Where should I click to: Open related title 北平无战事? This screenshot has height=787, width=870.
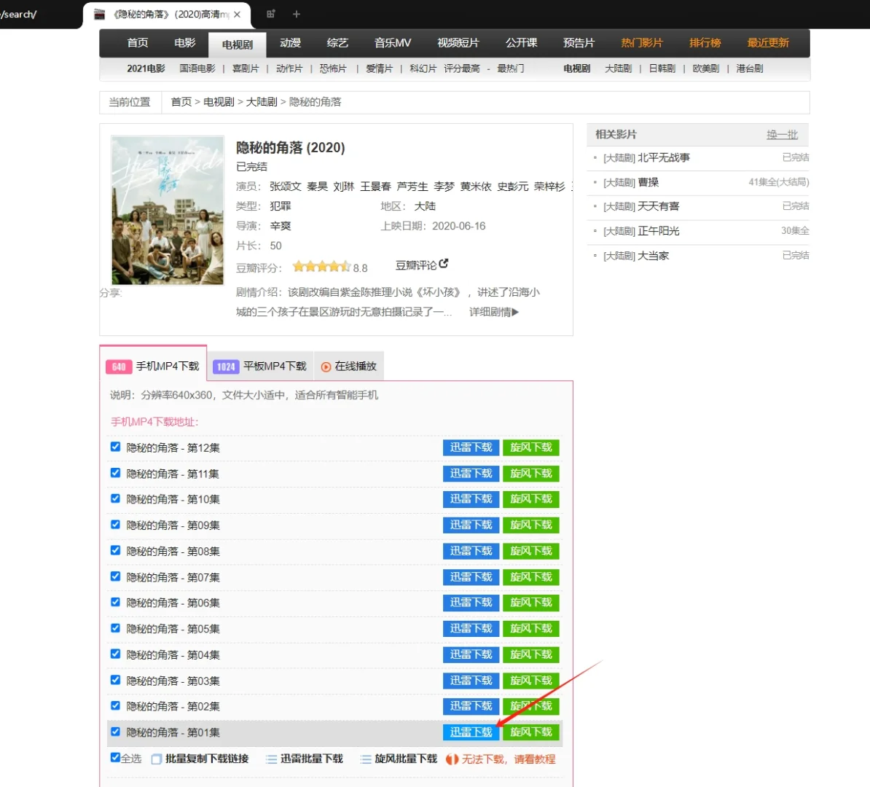click(x=664, y=157)
